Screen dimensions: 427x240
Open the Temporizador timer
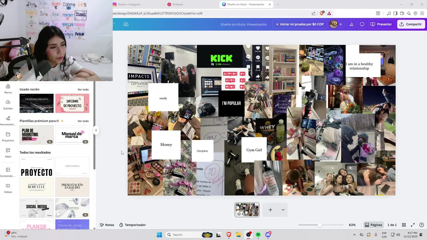pos(132,225)
